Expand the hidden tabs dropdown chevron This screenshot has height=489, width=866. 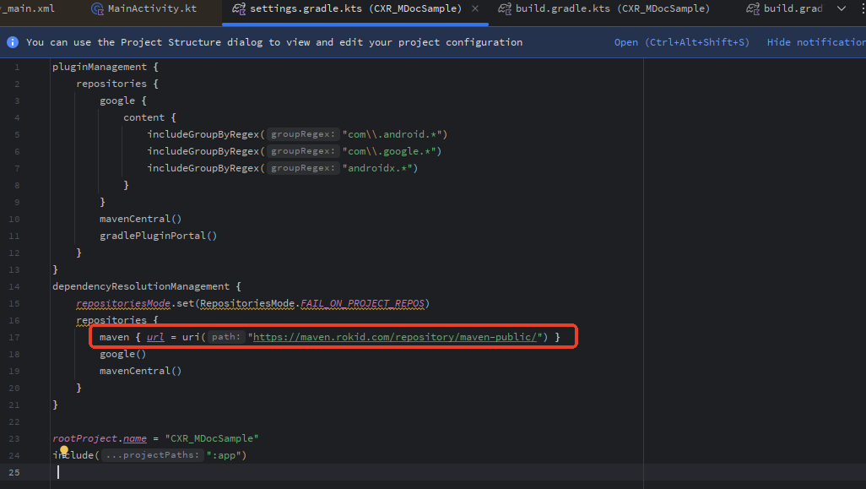[842, 8]
